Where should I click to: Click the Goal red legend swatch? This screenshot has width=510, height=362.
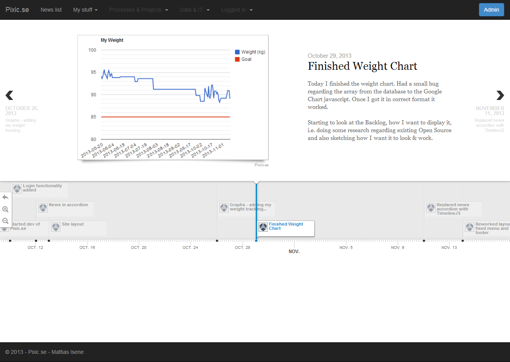[x=237, y=59]
